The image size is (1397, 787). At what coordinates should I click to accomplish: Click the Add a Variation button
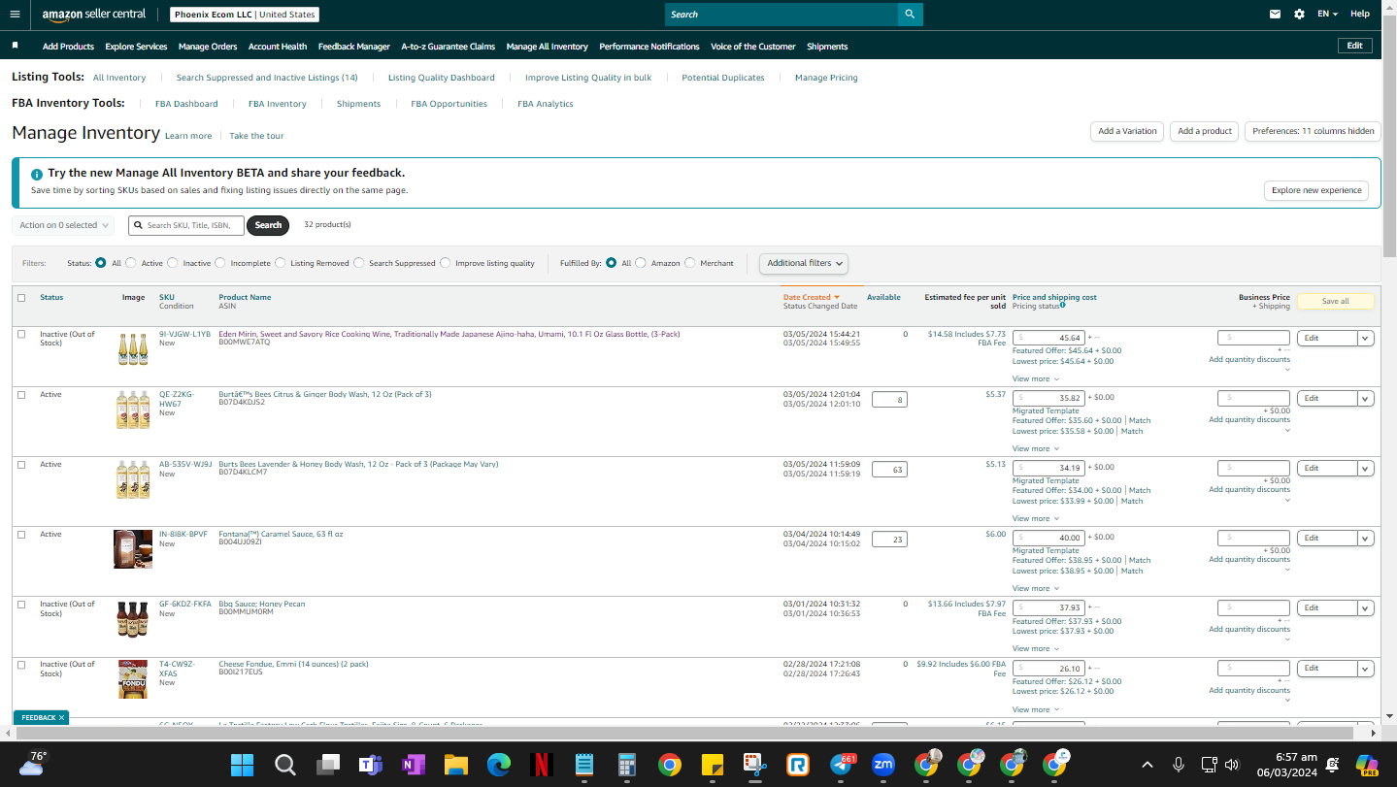click(1127, 131)
